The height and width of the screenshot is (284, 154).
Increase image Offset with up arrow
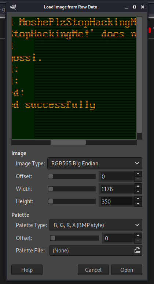point(138,173)
